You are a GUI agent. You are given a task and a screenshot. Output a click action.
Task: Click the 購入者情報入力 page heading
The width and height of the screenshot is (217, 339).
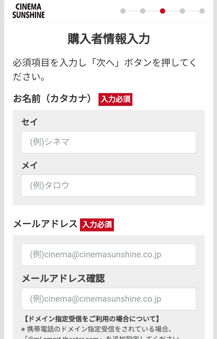(108, 39)
